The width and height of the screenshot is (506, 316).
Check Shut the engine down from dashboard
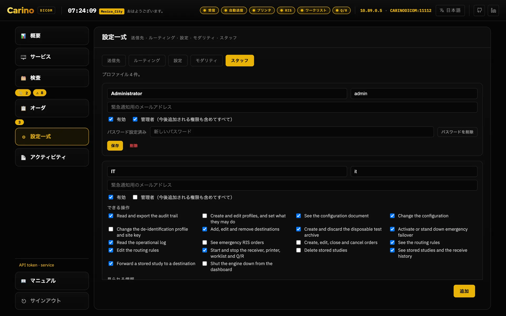[x=205, y=264]
